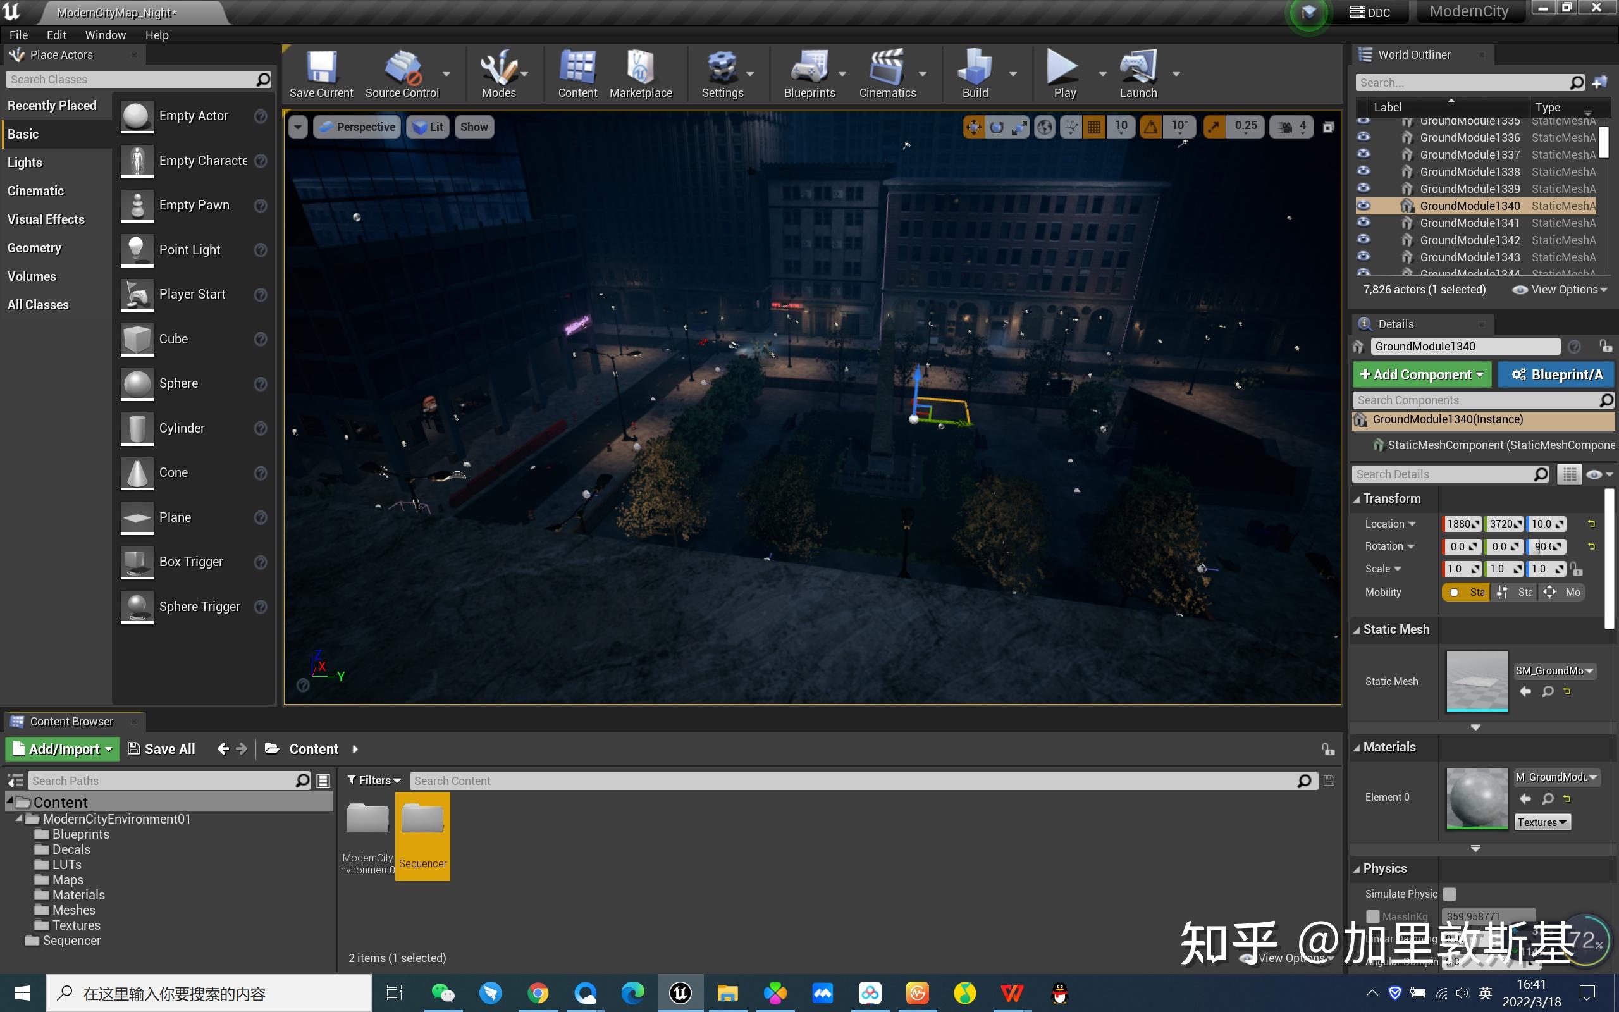Open the Perspective viewport dropdown
1619x1012 pixels.
(x=357, y=126)
